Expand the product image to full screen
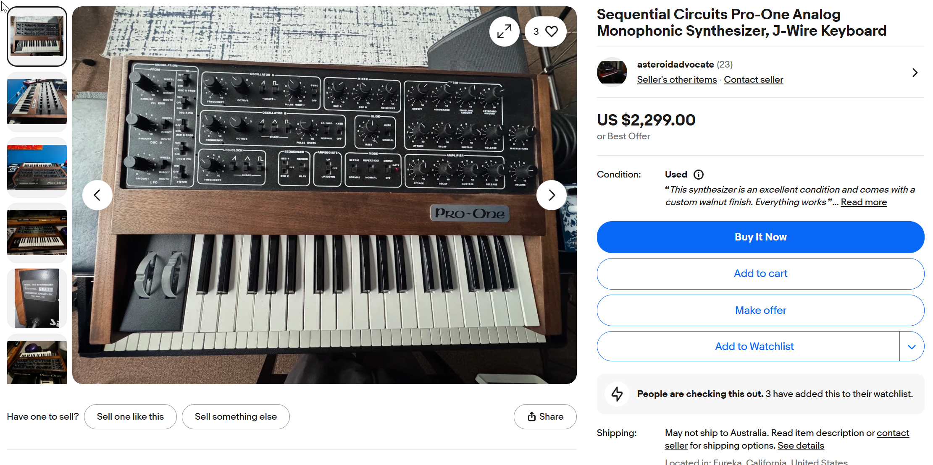933x465 pixels. tap(504, 31)
